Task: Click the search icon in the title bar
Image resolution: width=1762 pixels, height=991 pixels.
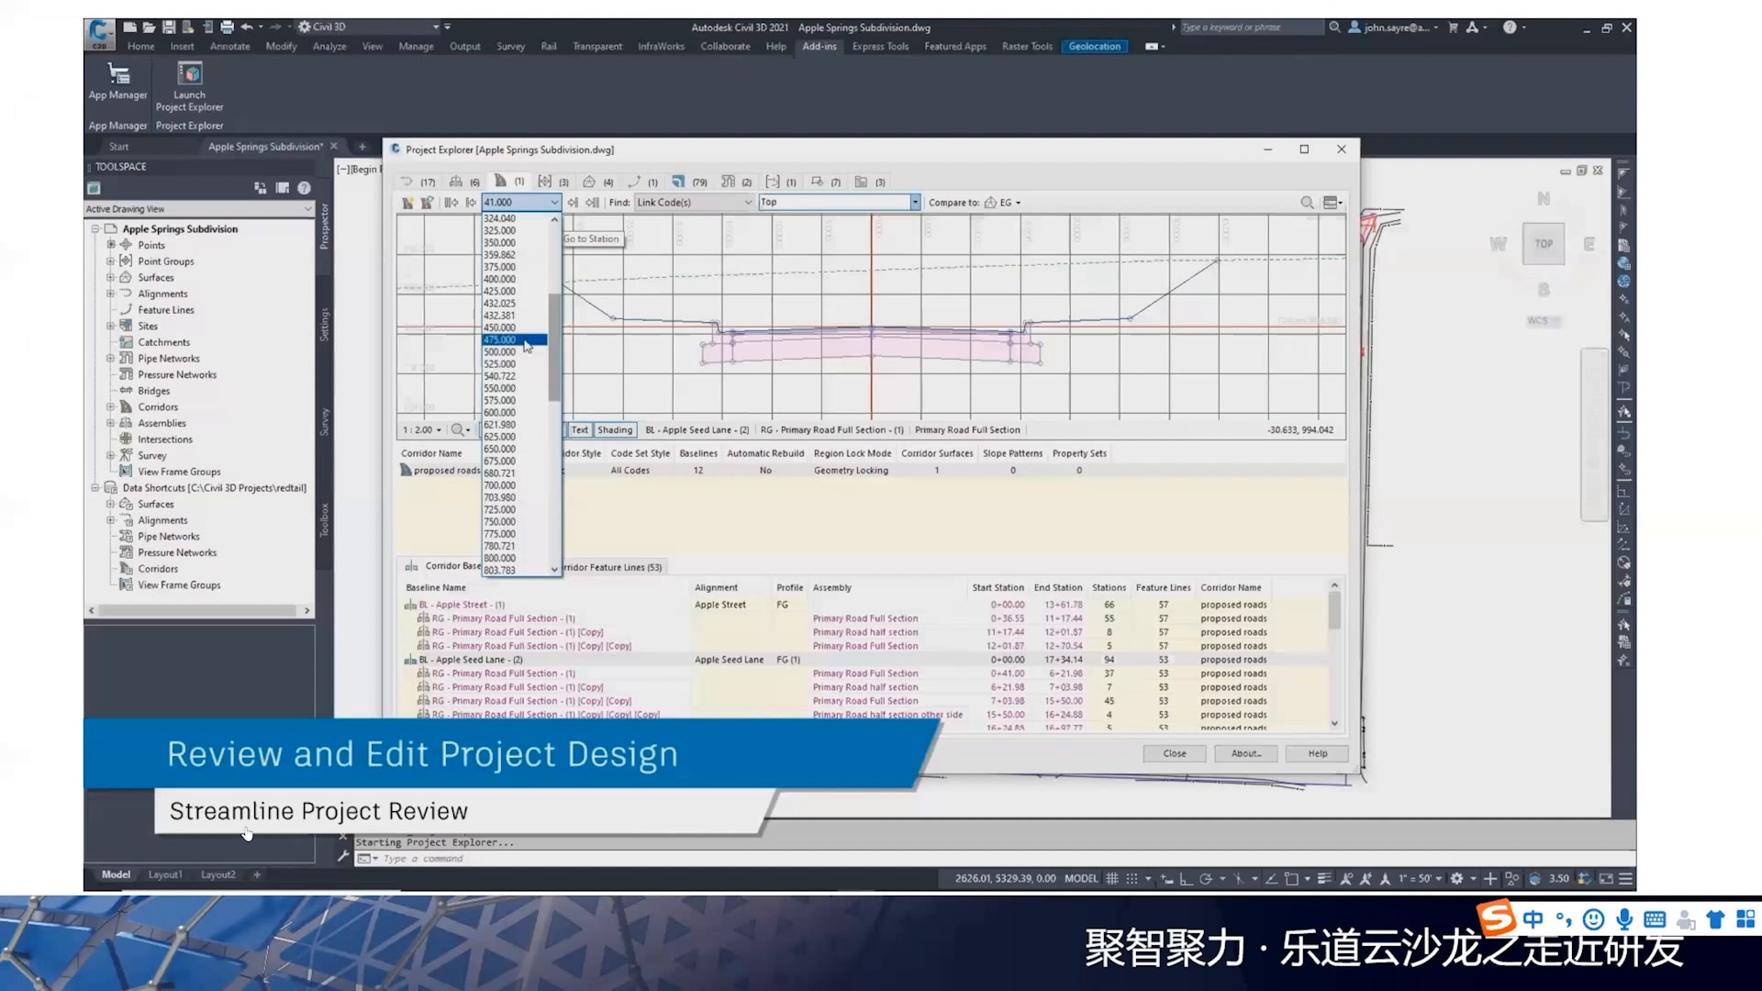Action: click(x=1334, y=28)
